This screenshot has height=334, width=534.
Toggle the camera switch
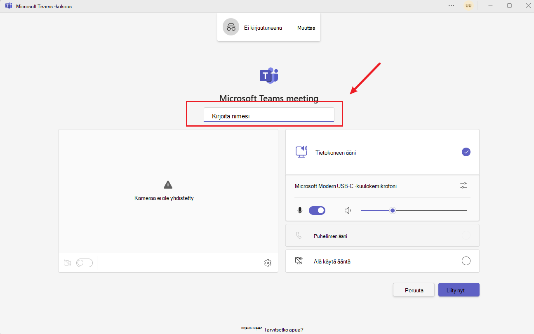click(x=85, y=263)
